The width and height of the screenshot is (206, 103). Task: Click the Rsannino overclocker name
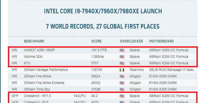tap(136, 70)
